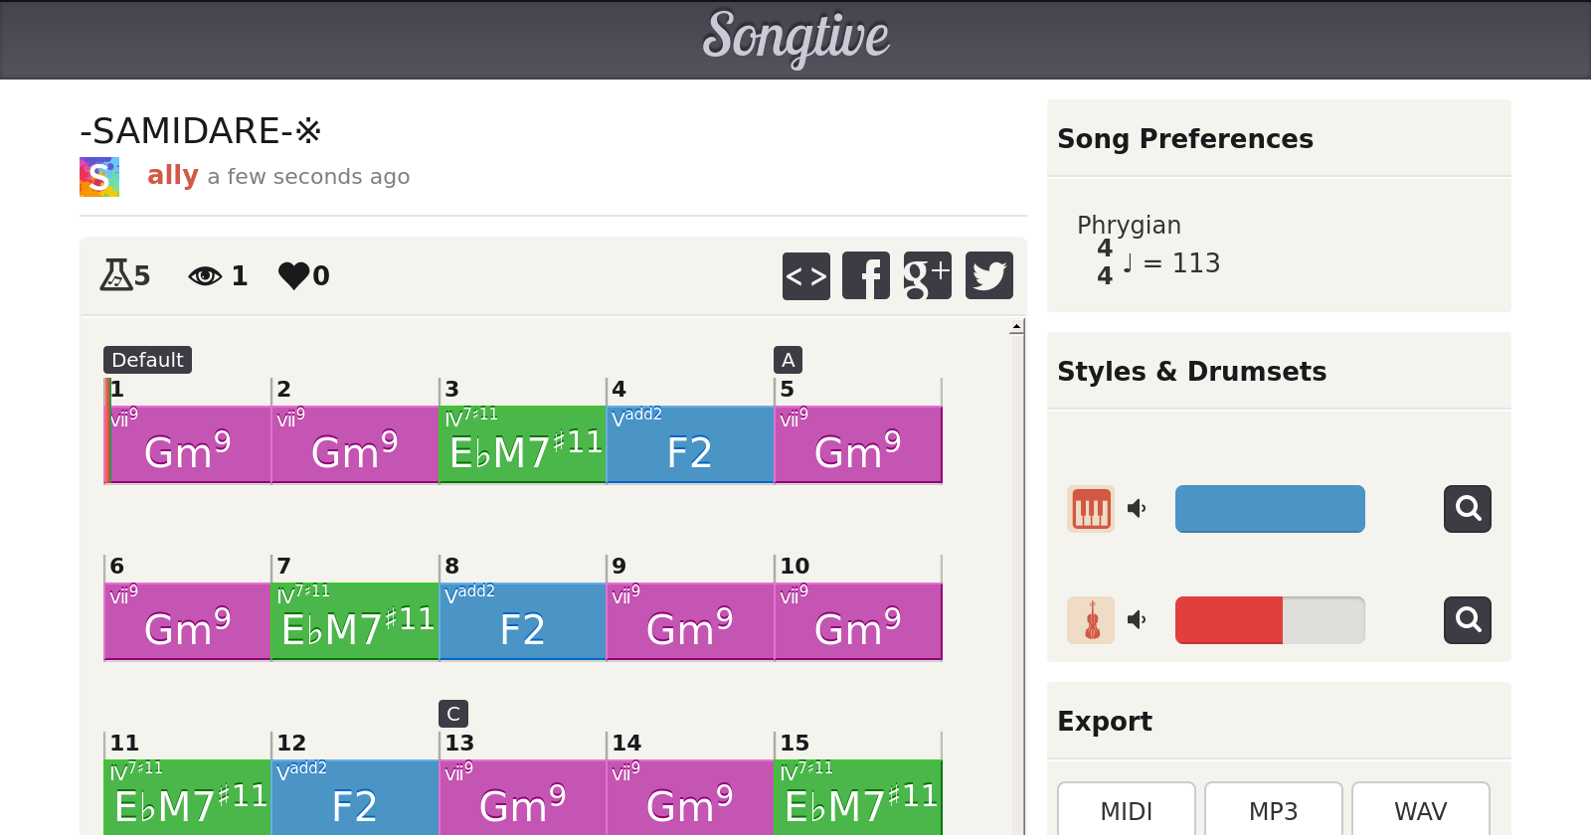The width and height of the screenshot is (1591, 835).
Task: Select the section C marker
Action: [x=453, y=714]
